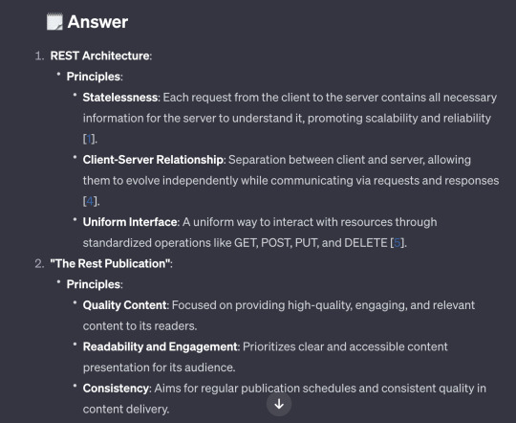516x423 pixels.
Task: Click the text "presentation for its audience"
Action: click(x=159, y=367)
